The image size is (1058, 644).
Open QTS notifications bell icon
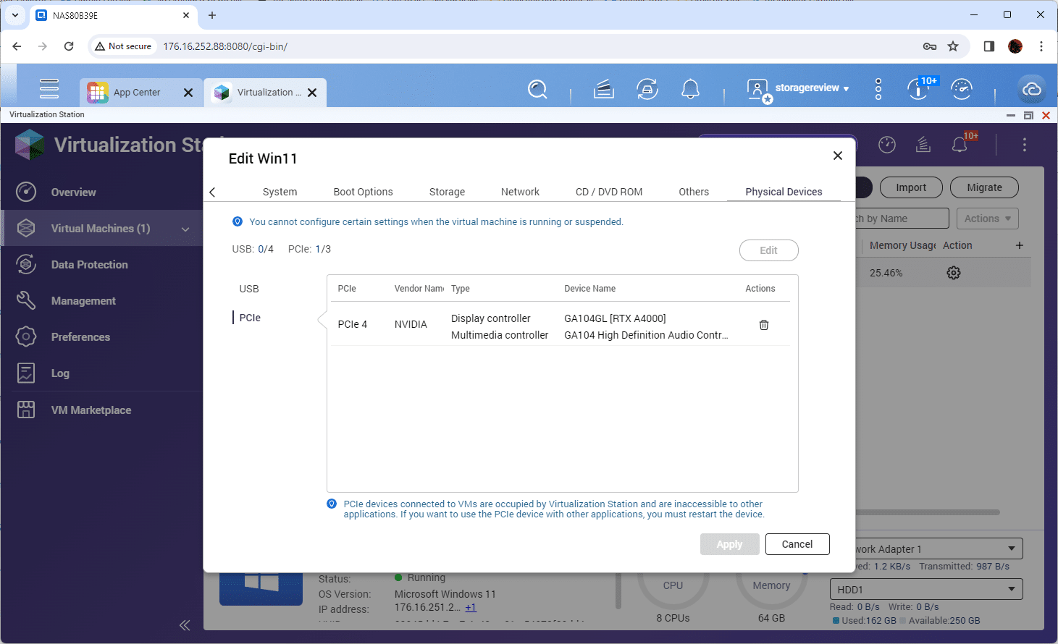(x=691, y=89)
